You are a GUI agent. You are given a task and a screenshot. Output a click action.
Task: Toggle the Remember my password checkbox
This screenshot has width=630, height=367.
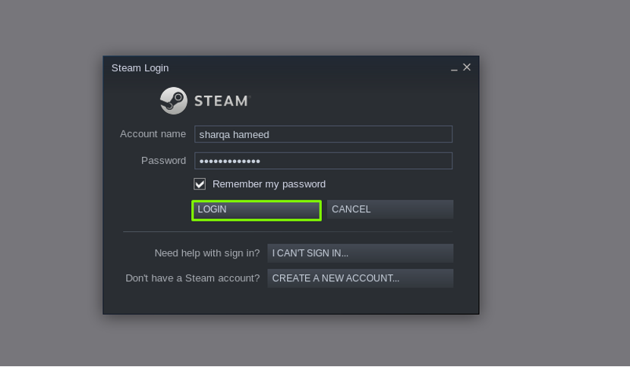200,184
